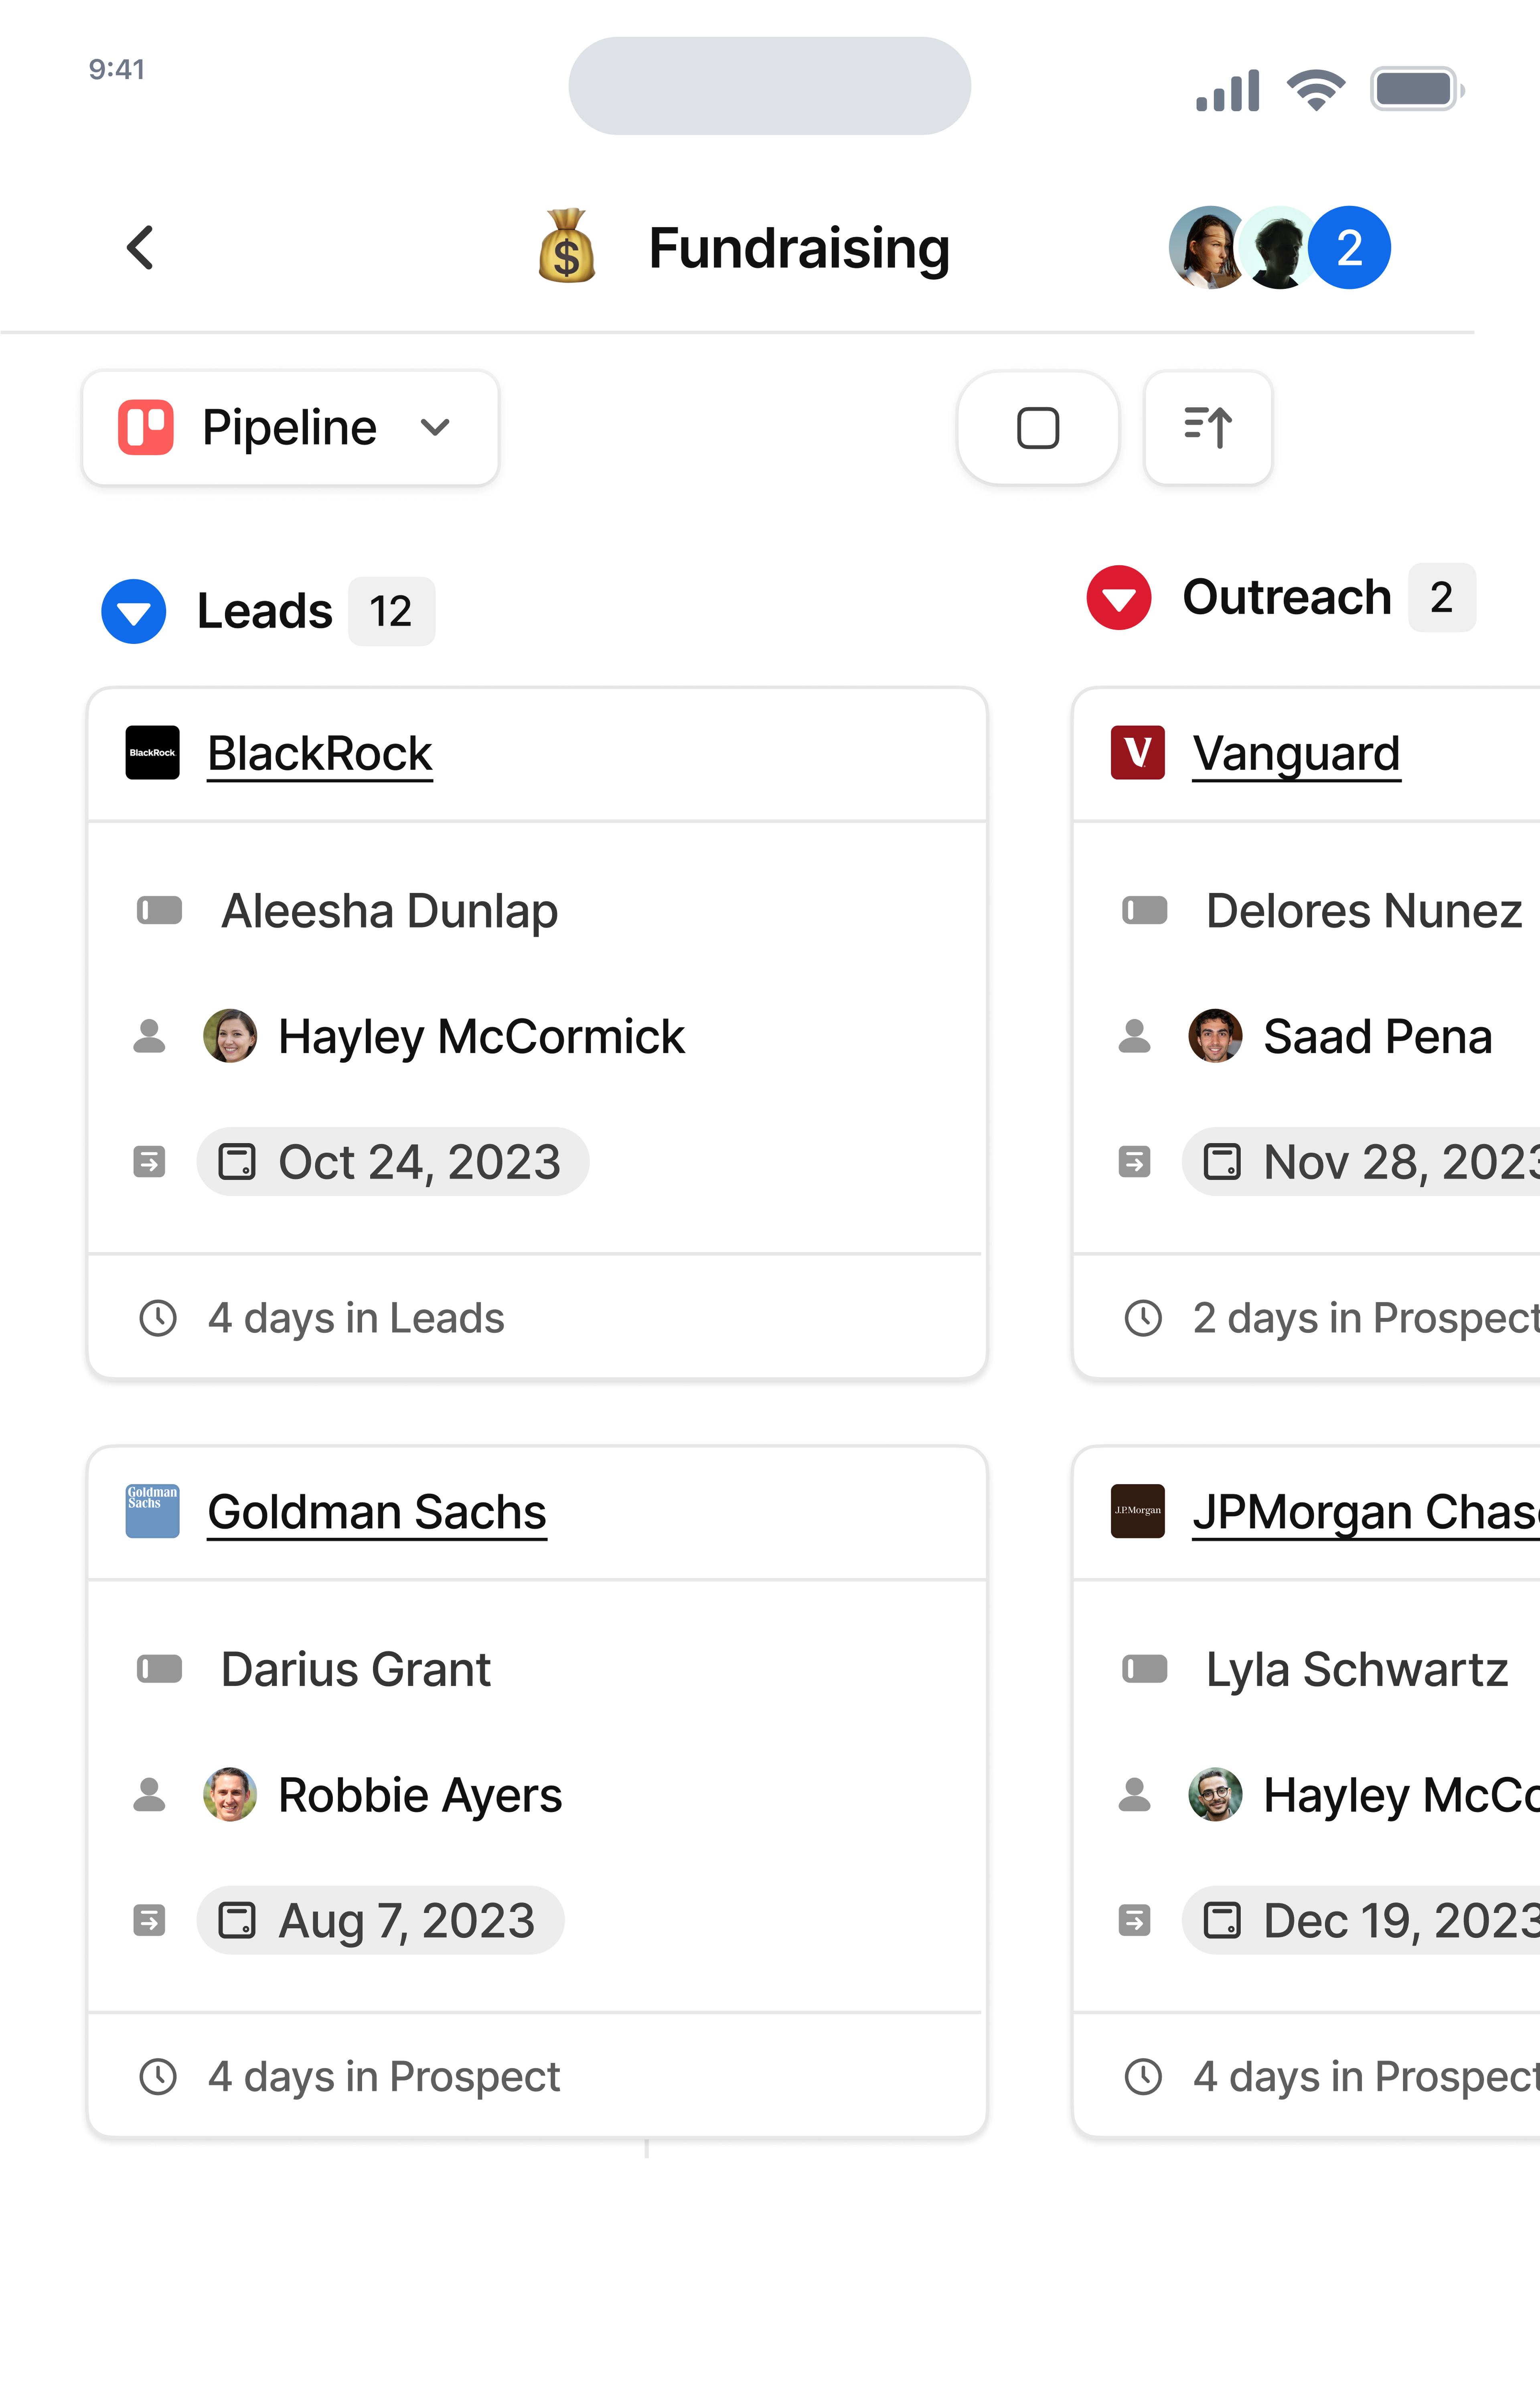Click the money bag Fundraising emoji
This screenshot has height=2382, width=1540.
[567, 247]
